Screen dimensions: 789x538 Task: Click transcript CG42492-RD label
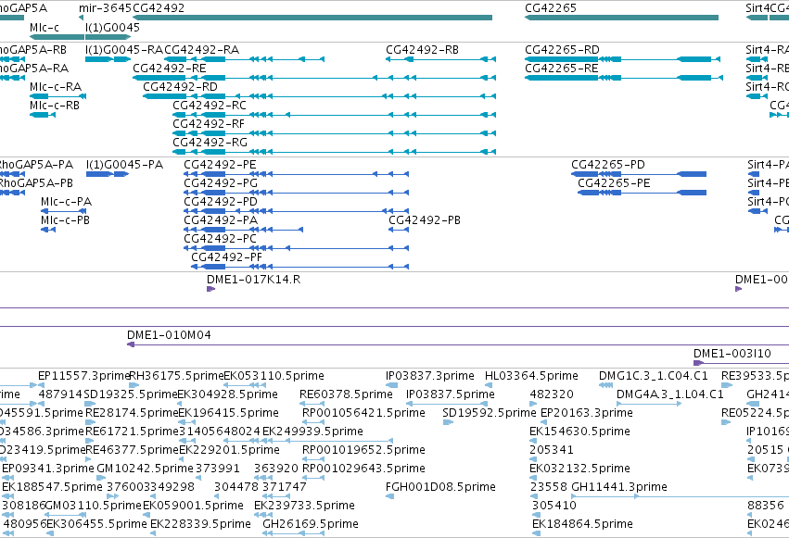[180, 87]
